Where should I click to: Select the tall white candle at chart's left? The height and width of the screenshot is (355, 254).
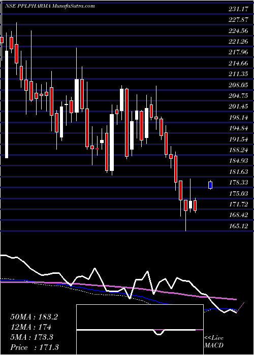(x=7, y=104)
